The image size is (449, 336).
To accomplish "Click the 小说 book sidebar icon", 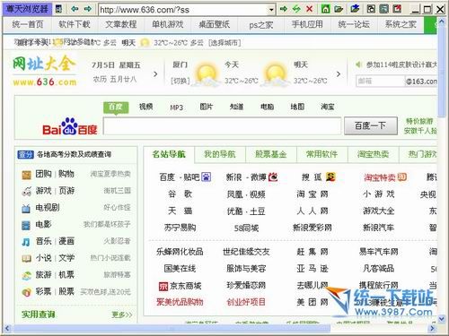I will click(x=26, y=258).
